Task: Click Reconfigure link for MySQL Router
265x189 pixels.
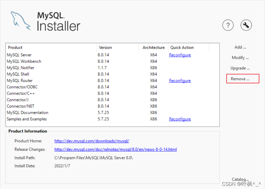Action: [x=180, y=81]
